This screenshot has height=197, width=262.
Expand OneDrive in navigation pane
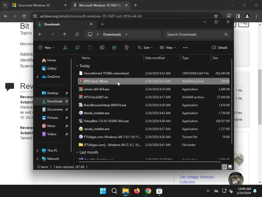click(37, 77)
